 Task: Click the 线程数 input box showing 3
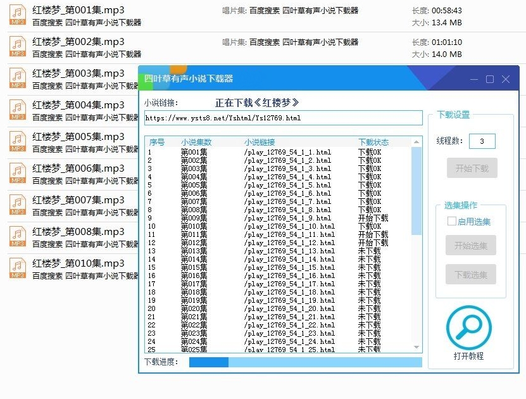pos(482,141)
